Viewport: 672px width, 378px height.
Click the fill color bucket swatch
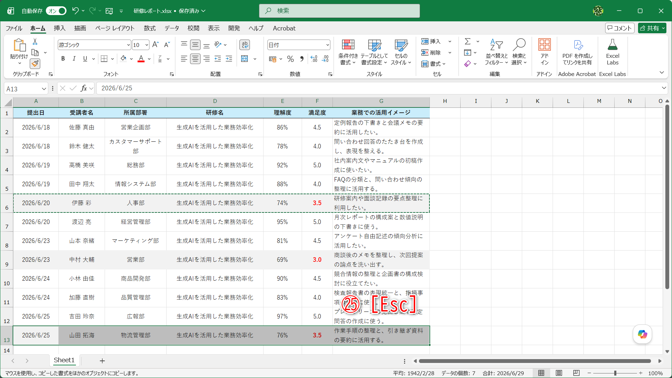coord(123,58)
